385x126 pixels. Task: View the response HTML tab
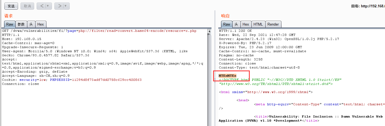coord(258,24)
